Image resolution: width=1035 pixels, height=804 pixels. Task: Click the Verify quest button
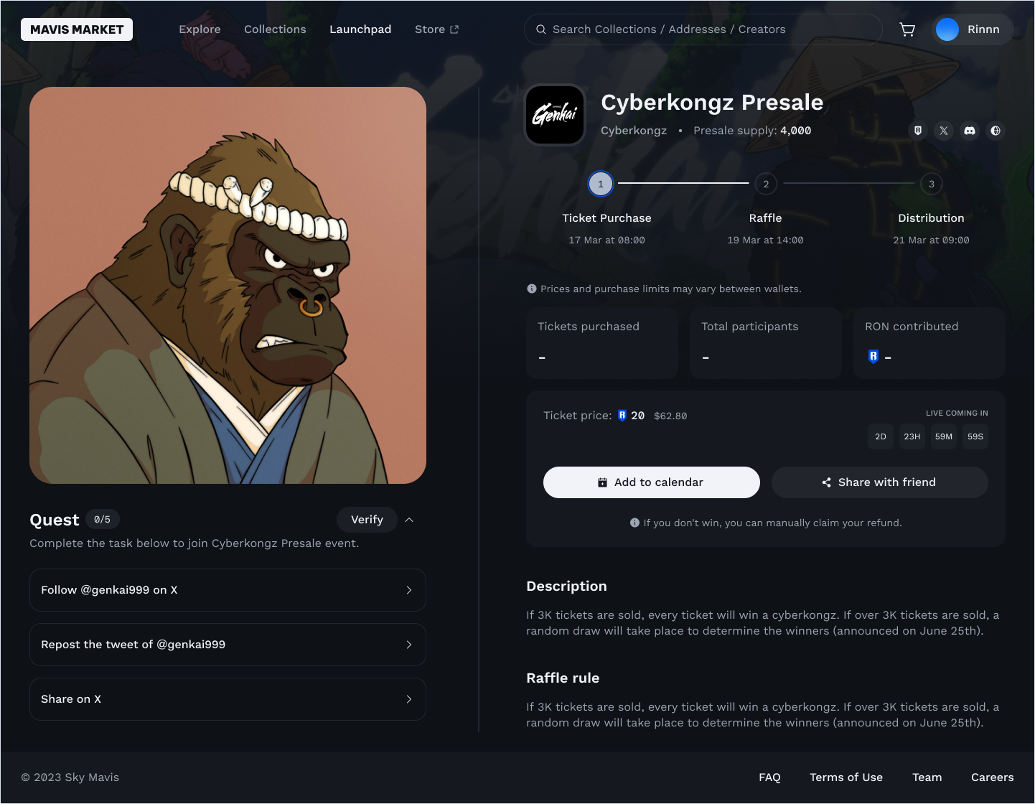[367, 520]
